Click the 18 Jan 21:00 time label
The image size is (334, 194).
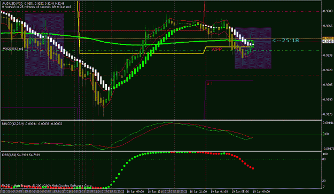click(198, 192)
